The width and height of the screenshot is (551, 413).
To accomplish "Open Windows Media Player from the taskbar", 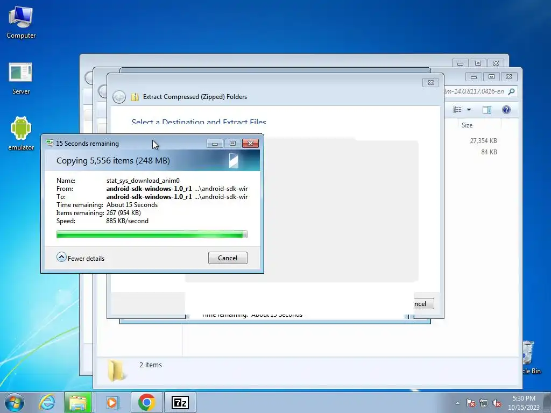I will (x=112, y=402).
